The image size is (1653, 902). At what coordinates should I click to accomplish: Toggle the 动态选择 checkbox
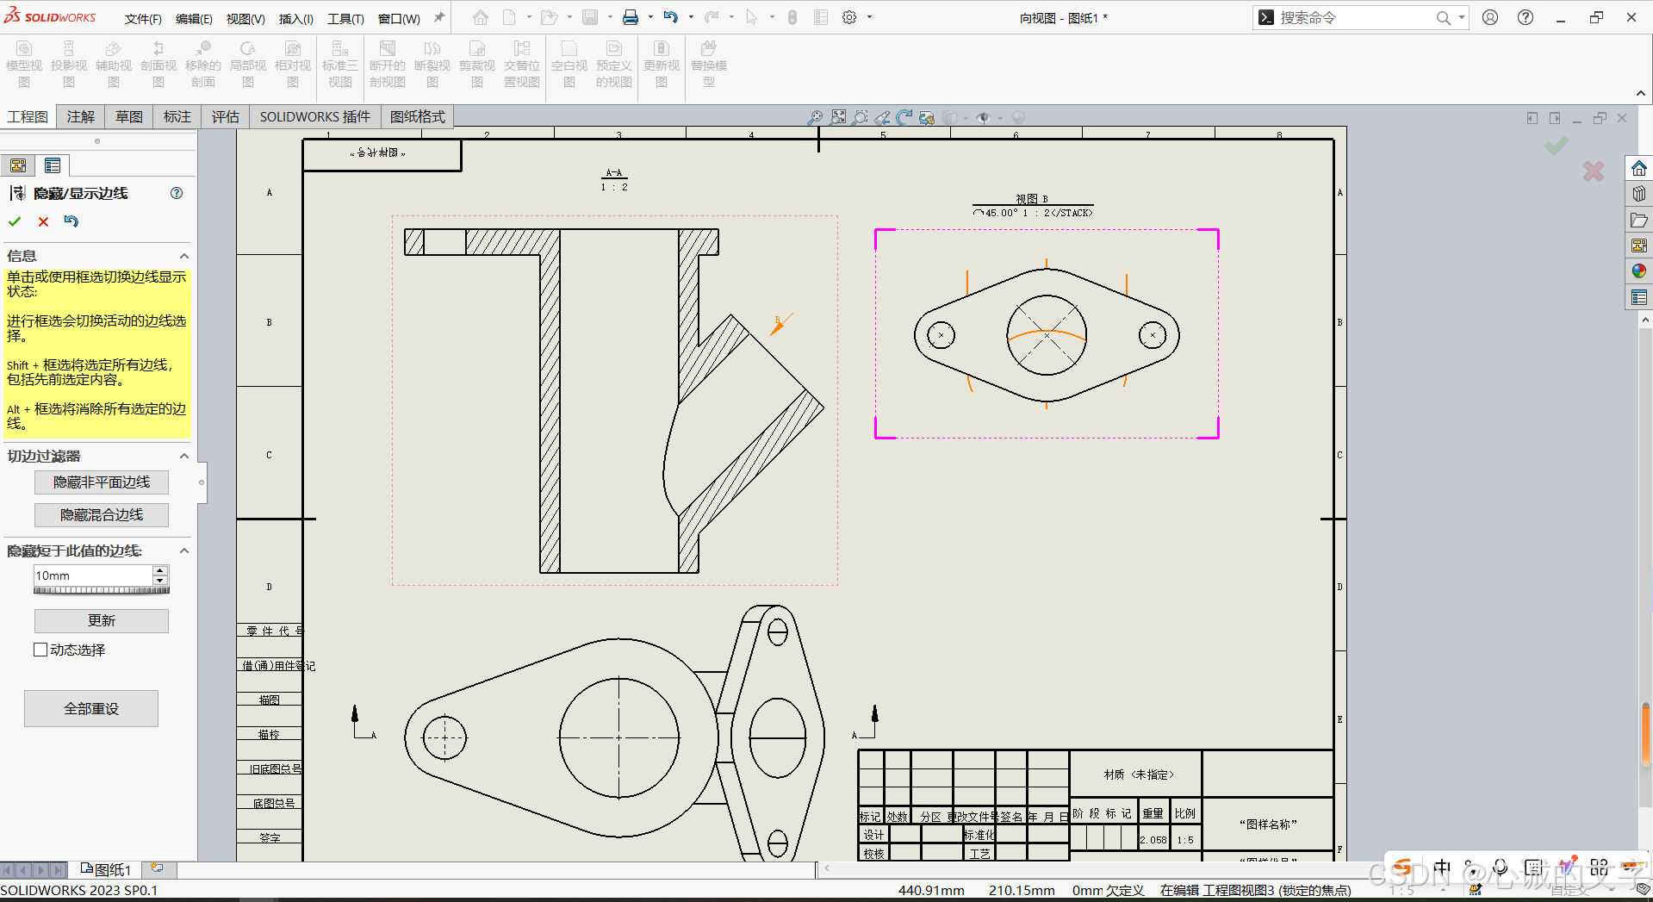(40, 650)
